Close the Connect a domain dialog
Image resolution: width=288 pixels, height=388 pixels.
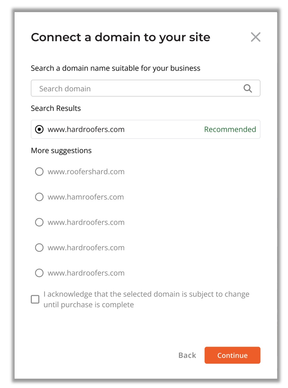(255, 37)
